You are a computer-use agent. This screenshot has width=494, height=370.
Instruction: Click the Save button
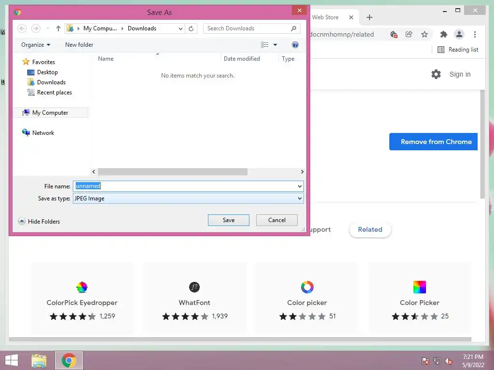click(x=228, y=220)
